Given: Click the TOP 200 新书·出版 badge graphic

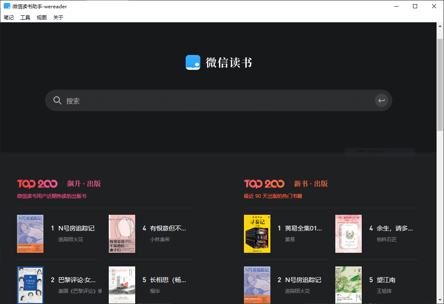Looking at the screenshot, I should pos(264,183).
